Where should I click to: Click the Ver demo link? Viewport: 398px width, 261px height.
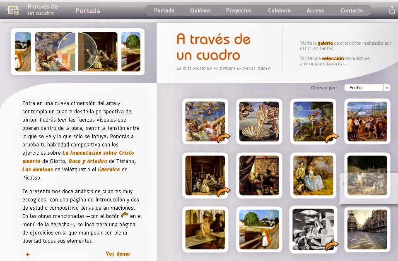click(x=118, y=254)
